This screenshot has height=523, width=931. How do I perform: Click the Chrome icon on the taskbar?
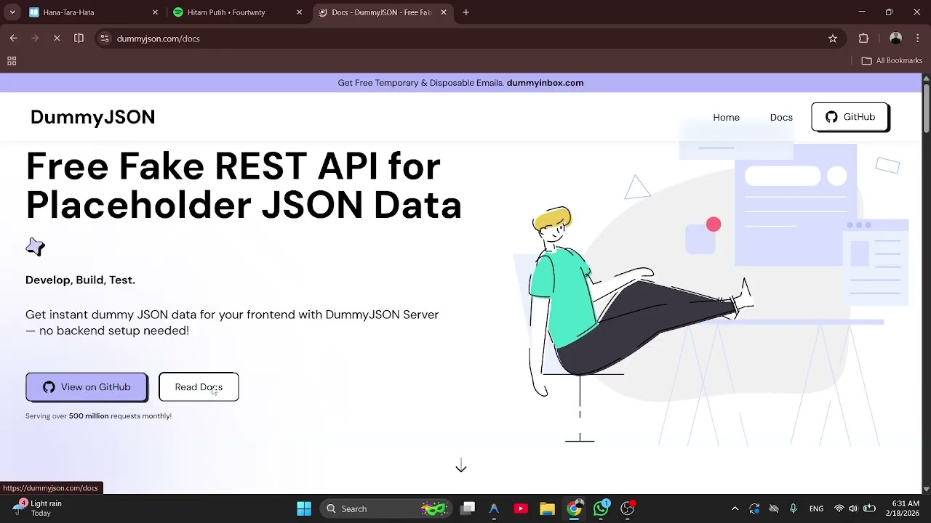tap(574, 508)
